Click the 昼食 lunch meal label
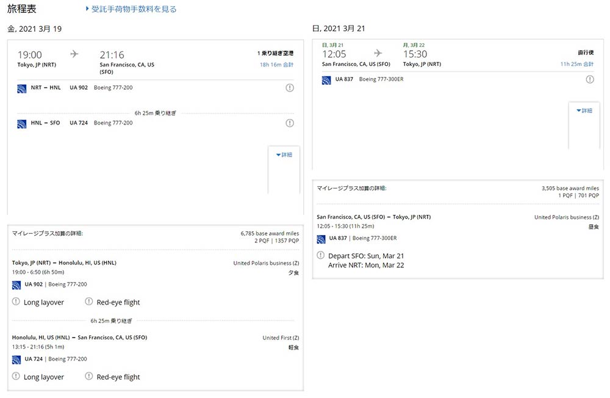Viewport: 610px width, 398px height. coord(594,227)
